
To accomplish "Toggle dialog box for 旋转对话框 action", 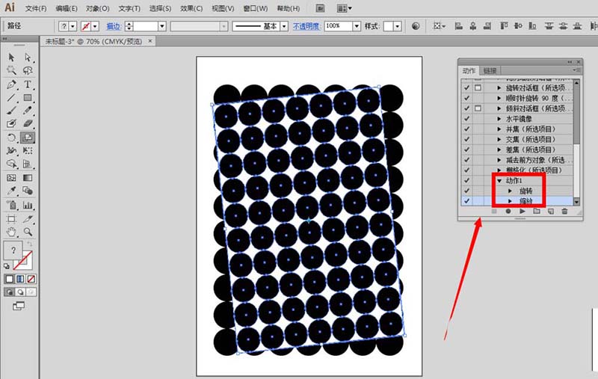I will [478, 87].
